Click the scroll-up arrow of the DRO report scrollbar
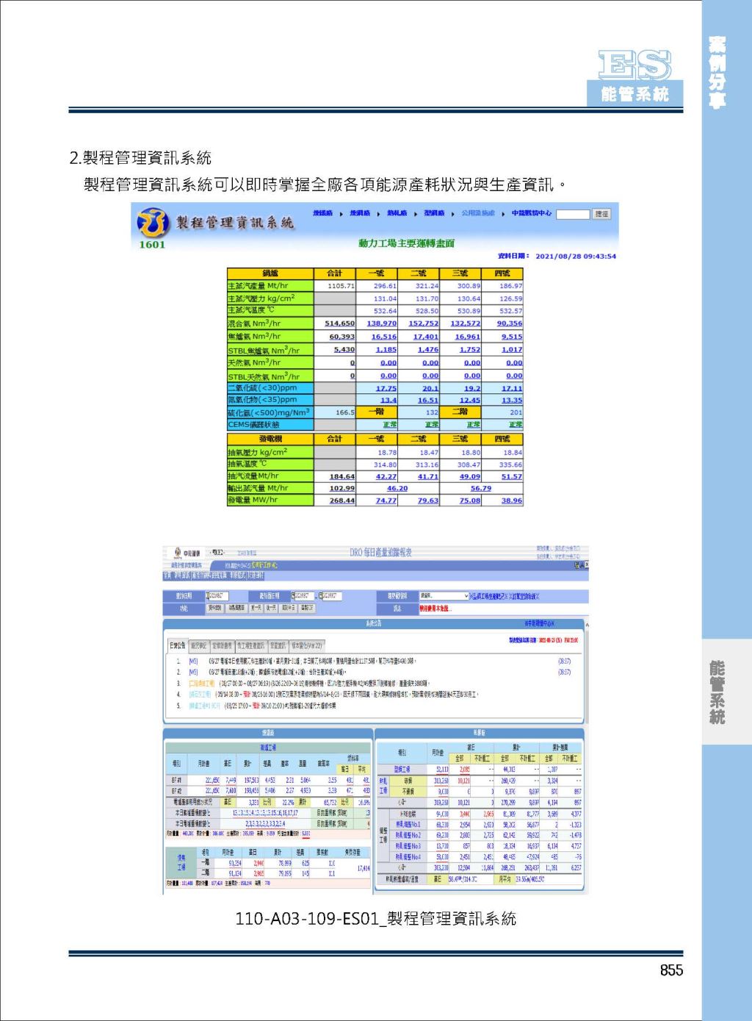This screenshot has width=752, height=1021. click(587, 626)
